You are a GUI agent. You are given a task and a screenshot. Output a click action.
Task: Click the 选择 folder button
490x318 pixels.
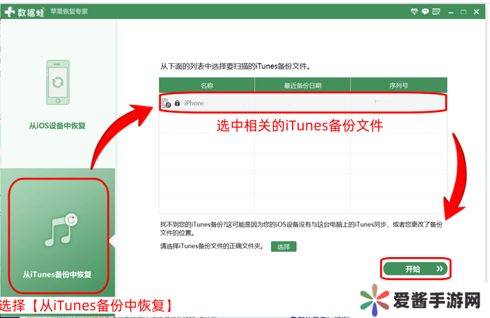click(x=283, y=247)
